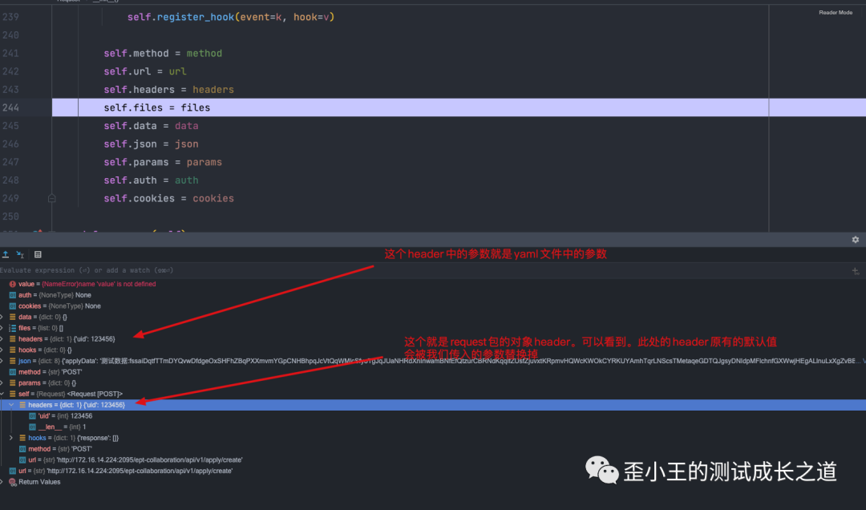866x510 pixels.
Task: Click the self.register_hook code line
Action: point(231,17)
